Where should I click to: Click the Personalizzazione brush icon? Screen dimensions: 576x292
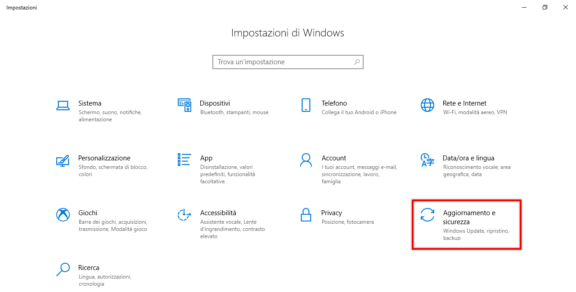click(x=63, y=160)
